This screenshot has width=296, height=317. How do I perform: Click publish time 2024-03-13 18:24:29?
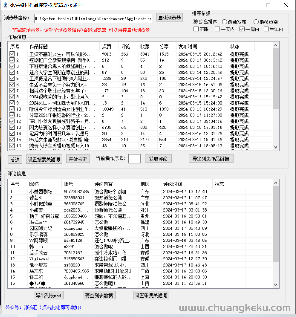tap(200, 109)
